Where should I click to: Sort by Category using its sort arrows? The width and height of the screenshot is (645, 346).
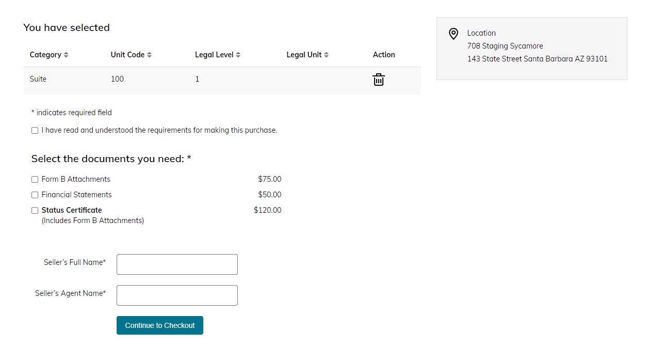[66, 55]
